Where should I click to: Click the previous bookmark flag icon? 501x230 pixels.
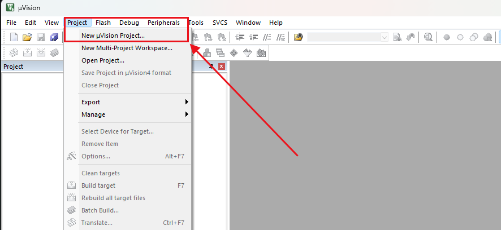195,37
